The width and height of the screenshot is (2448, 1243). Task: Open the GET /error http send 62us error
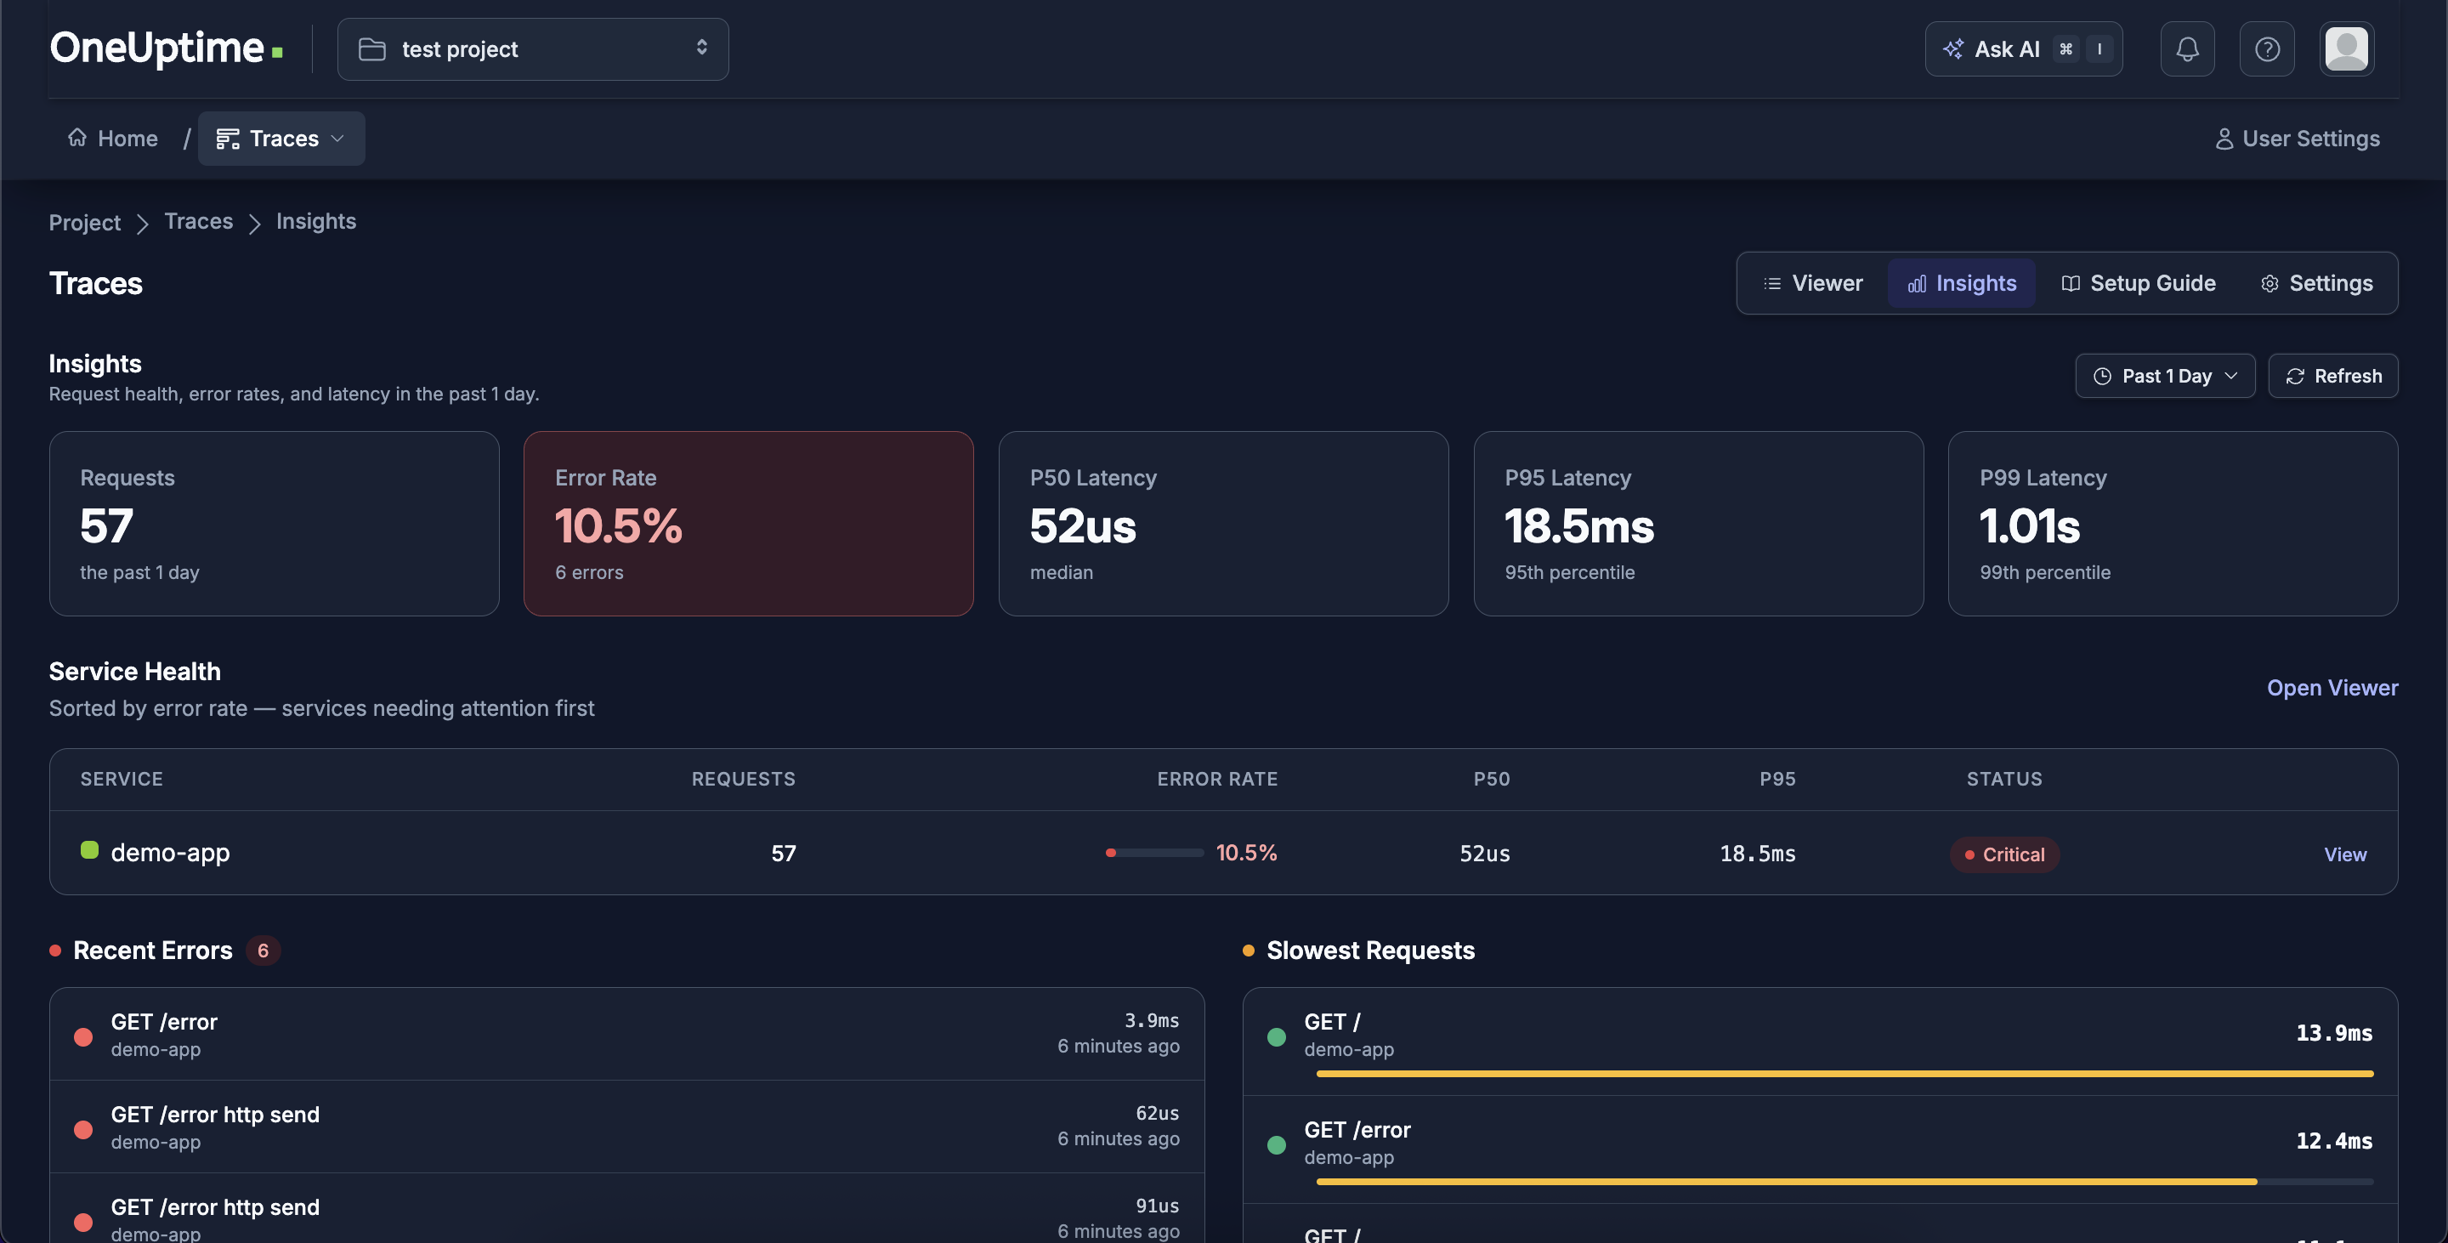[627, 1127]
